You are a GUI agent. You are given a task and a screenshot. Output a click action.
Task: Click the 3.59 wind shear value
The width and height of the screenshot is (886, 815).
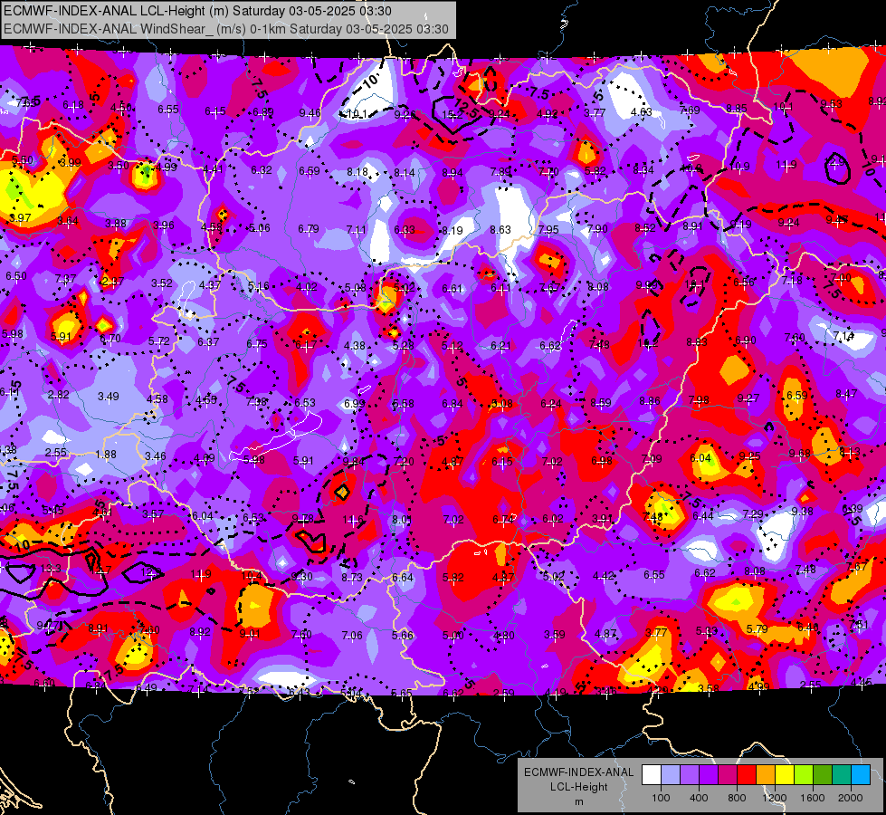554,635
